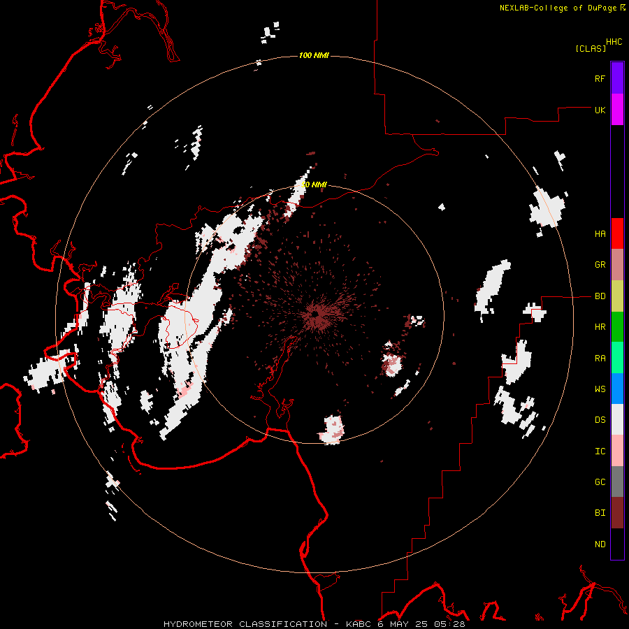Click the IC legend label
The width and height of the screenshot is (629, 629).
(x=600, y=451)
